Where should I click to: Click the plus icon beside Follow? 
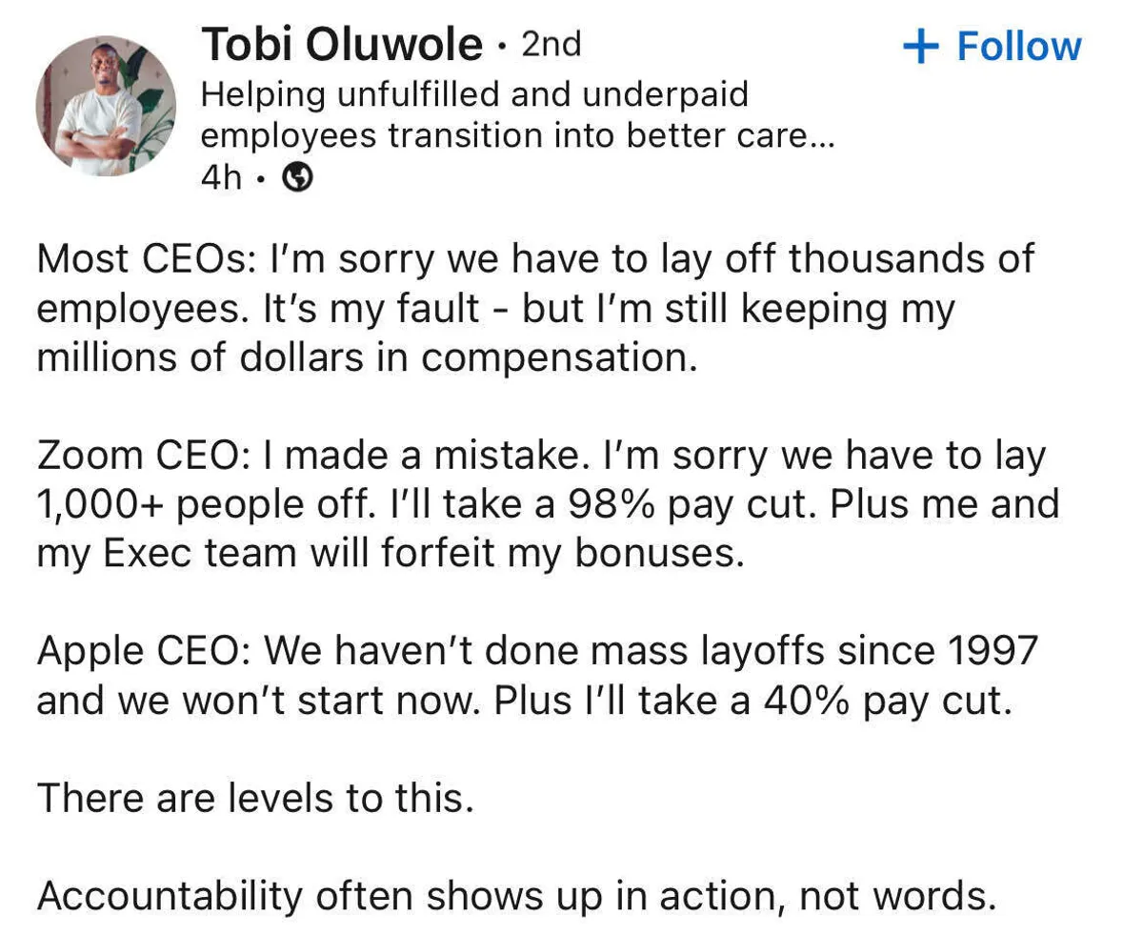click(919, 47)
